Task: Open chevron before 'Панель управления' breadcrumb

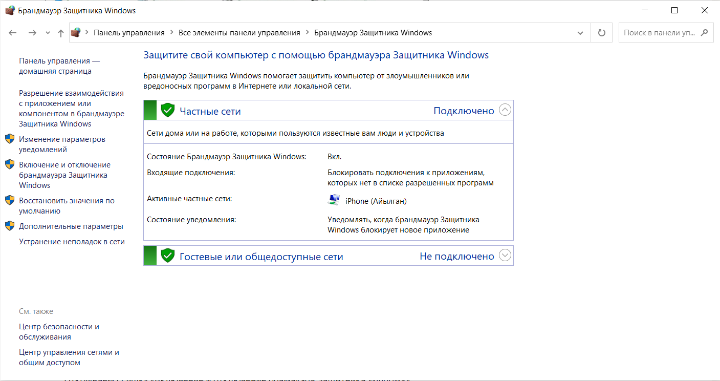Action: pos(87,33)
